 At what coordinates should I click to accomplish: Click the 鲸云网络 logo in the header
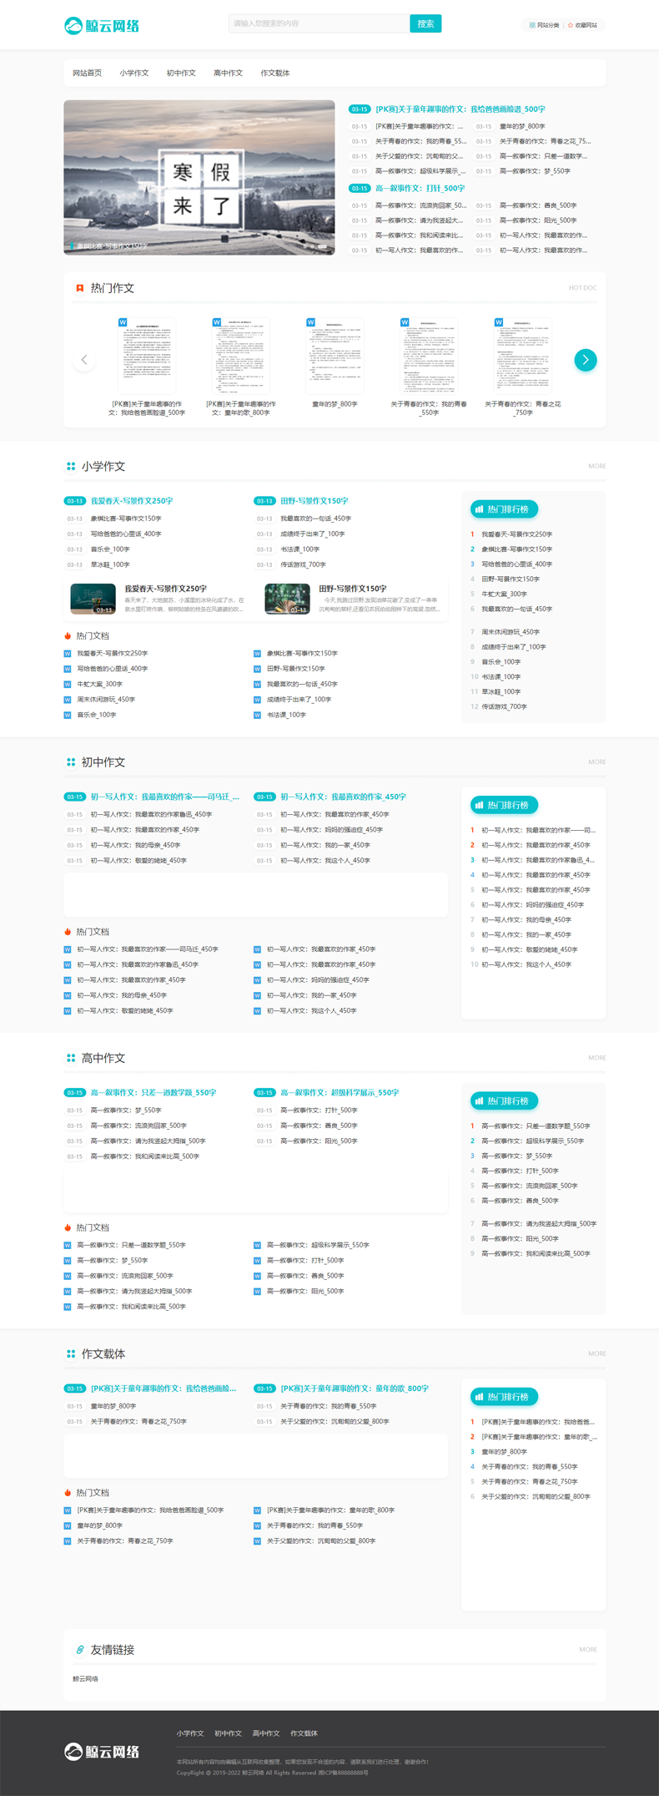coord(102,25)
